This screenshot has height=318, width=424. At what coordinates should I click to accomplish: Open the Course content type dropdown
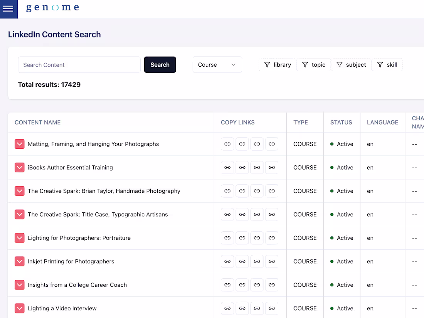click(217, 65)
